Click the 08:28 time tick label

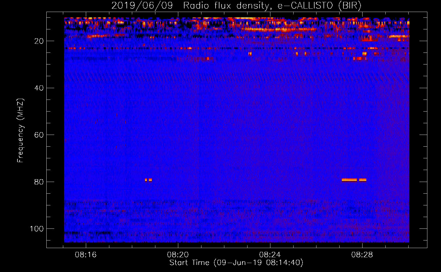coord(362,255)
